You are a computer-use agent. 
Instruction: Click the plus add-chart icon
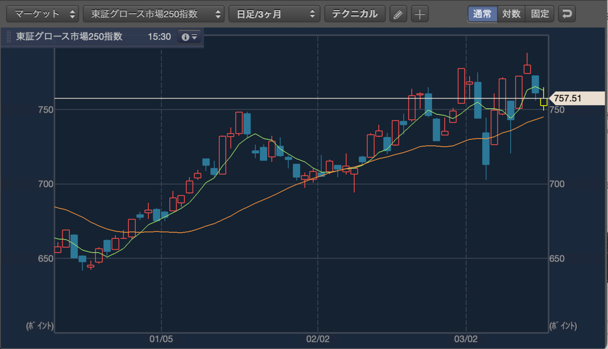tap(420, 14)
